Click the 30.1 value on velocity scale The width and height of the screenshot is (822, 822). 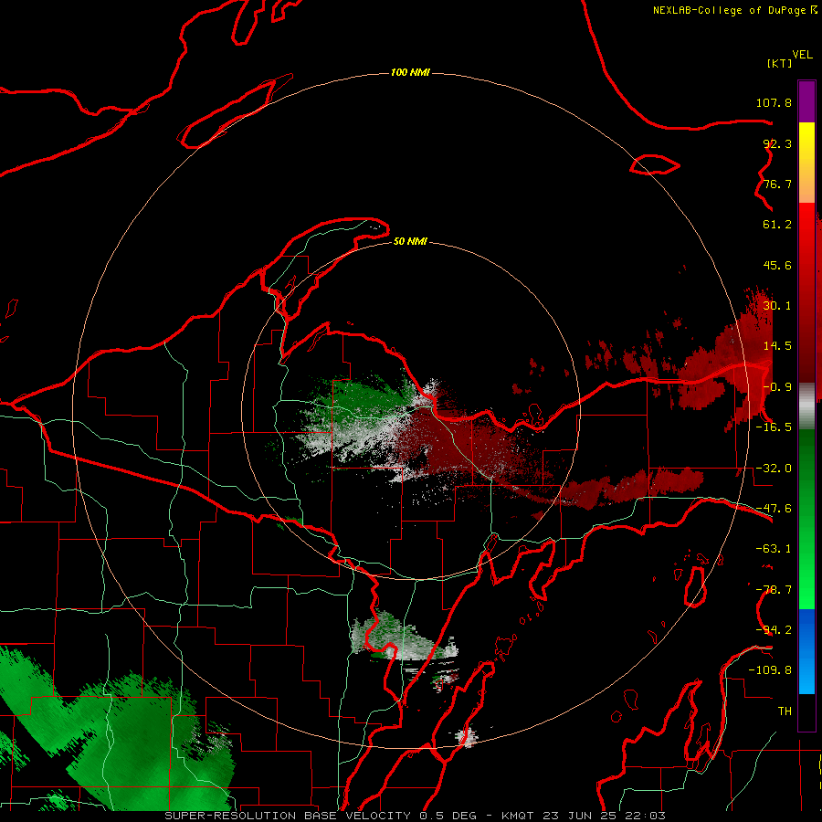click(x=777, y=306)
